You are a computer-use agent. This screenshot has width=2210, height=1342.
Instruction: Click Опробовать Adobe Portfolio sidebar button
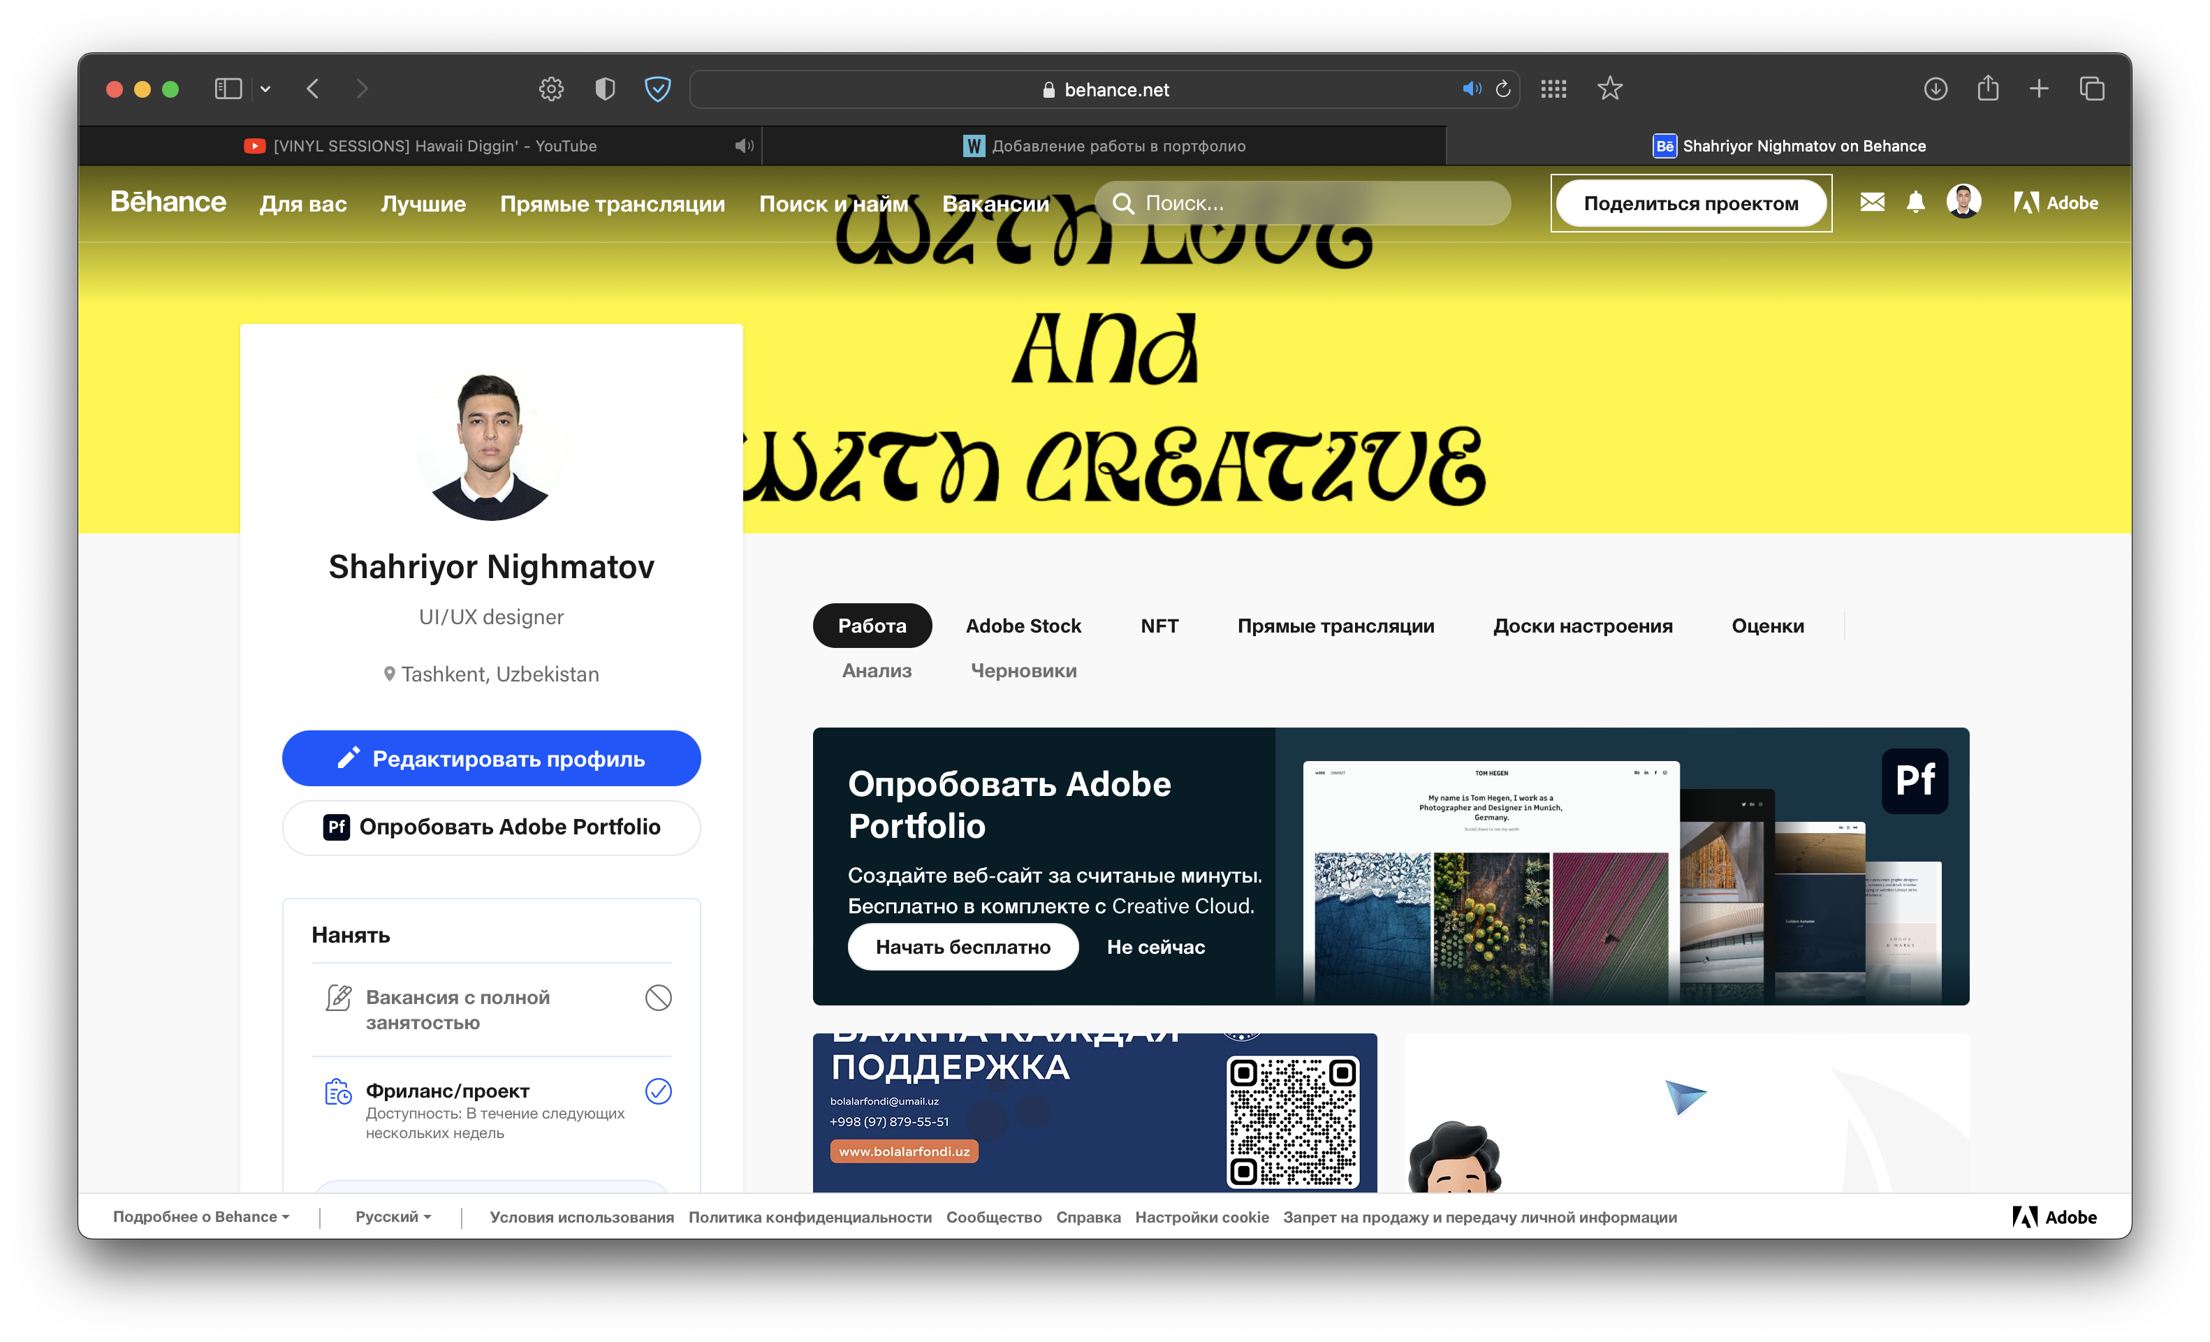pyautogui.click(x=492, y=827)
